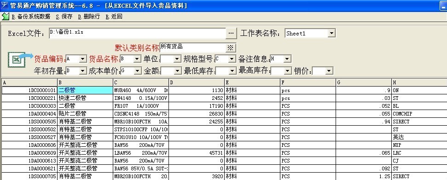Screen dimensions: 447x180
Task: Open the 销价 column dropdown
Action: tap(329, 71)
